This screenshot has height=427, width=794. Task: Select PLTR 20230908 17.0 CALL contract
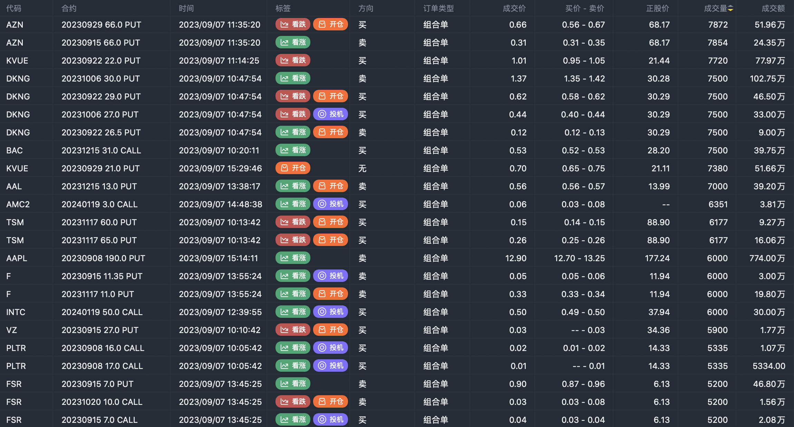click(x=102, y=366)
